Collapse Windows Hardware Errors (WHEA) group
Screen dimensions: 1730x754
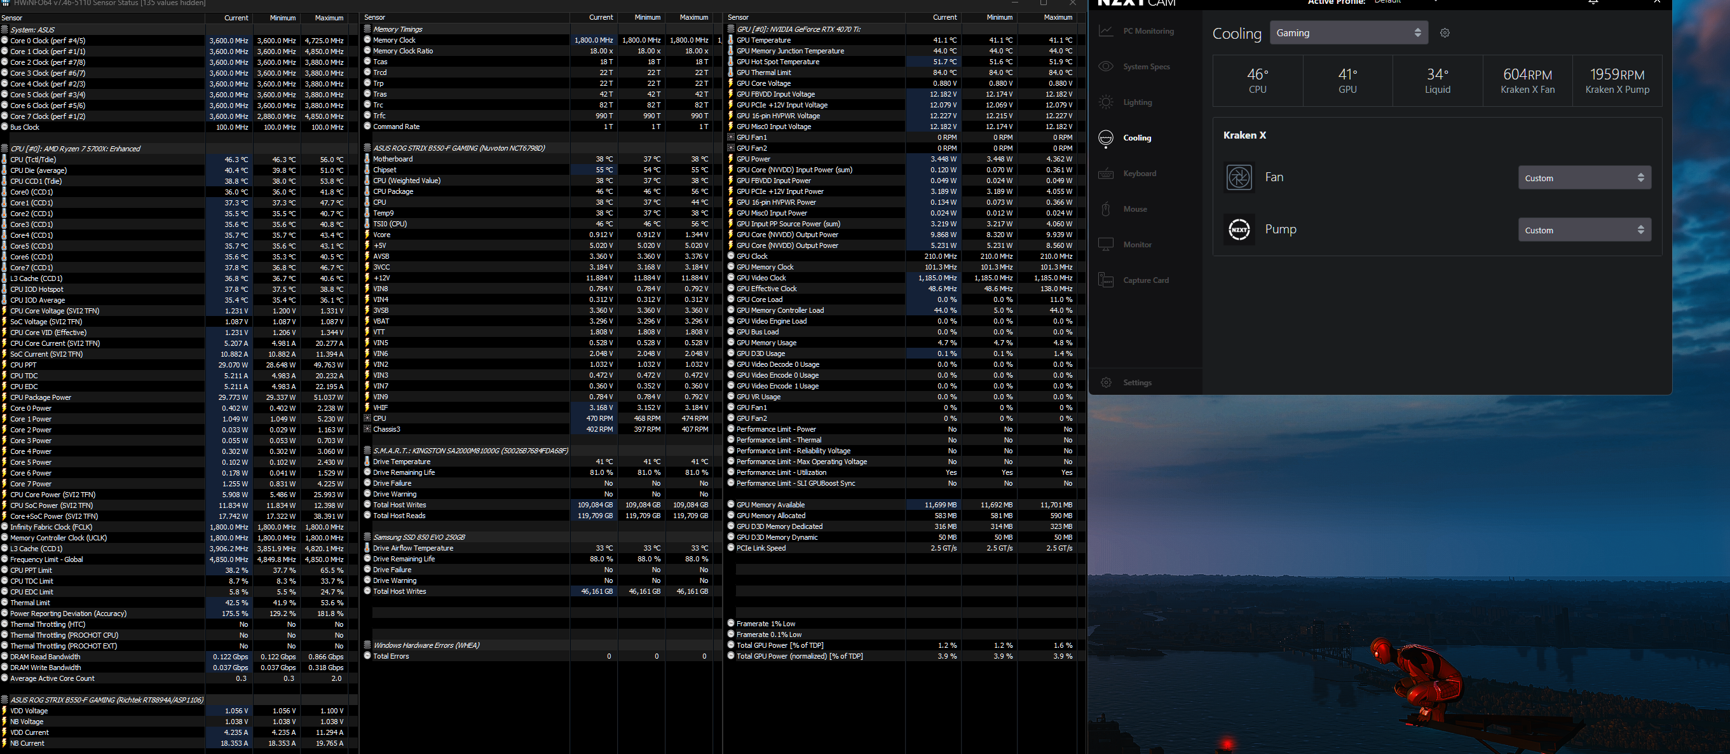coord(367,646)
